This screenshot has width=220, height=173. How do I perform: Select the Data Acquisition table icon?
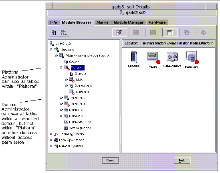pyautogui.click(x=66, y=128)
